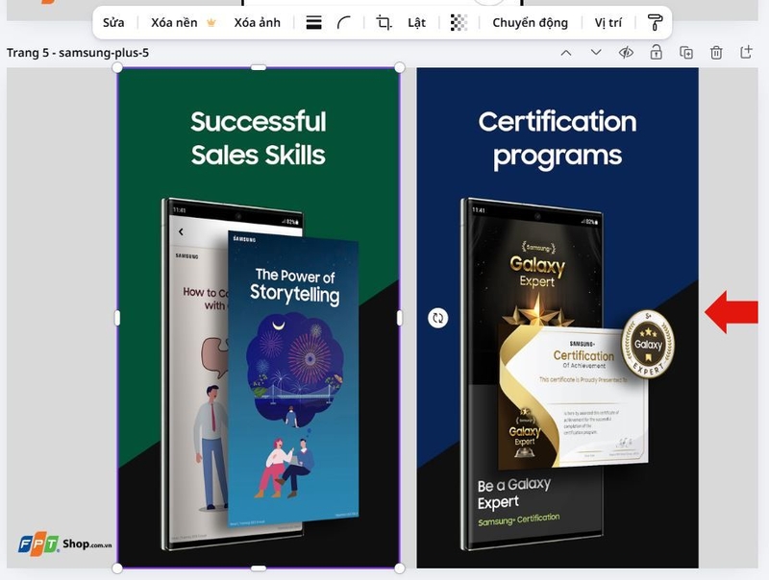Duplicate page 5 with copy icon

coord(686,53)
